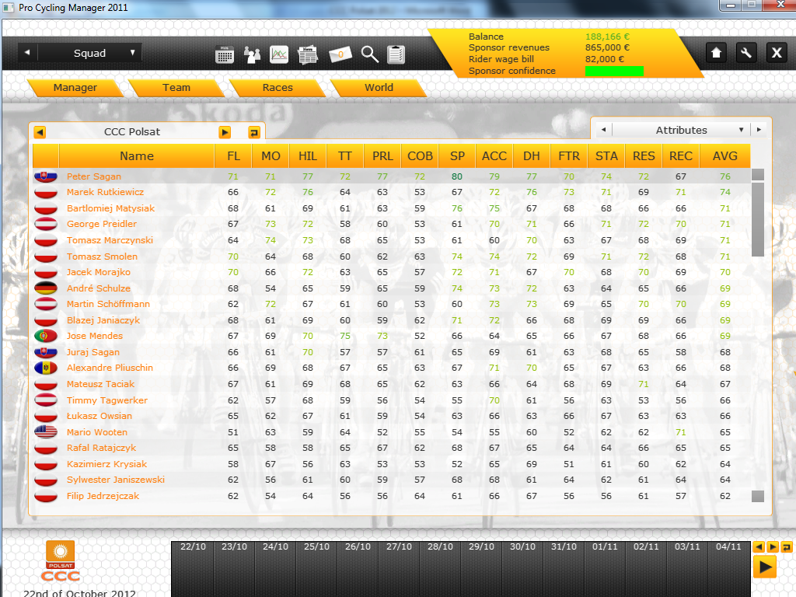This screenshot has width=796, height=597.
Task: Move calendar timeline back with small left arrow
Action: click(x=759, y=546)
